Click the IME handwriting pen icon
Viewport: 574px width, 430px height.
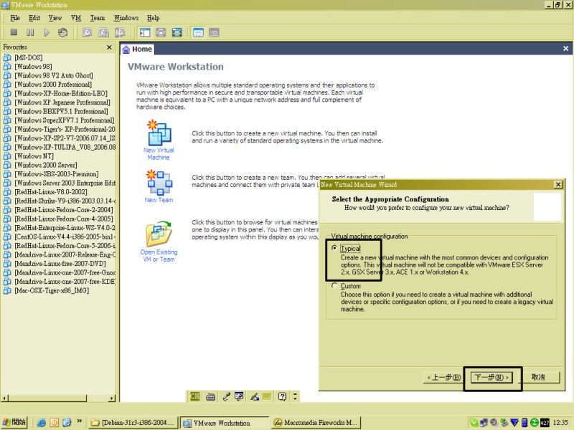tap(255, 396)
